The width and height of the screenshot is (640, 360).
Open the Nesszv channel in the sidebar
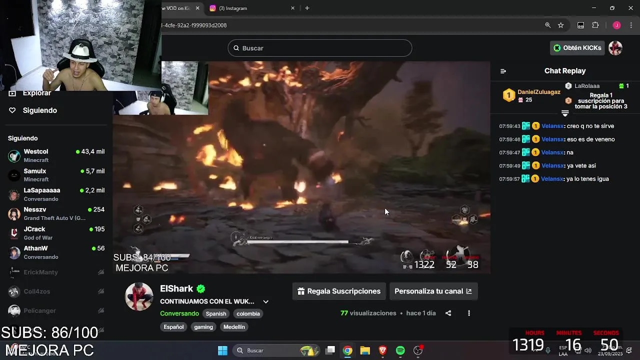(56, 213)
